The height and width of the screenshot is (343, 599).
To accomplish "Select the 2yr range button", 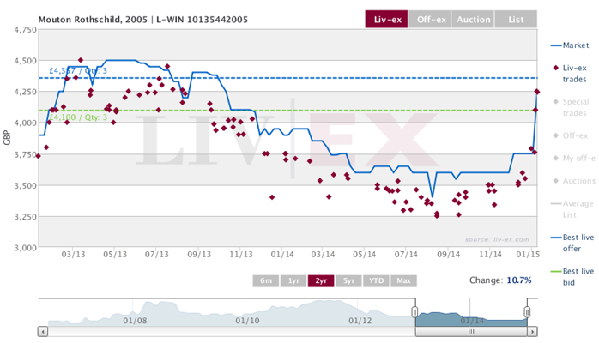I will point(321,280).
